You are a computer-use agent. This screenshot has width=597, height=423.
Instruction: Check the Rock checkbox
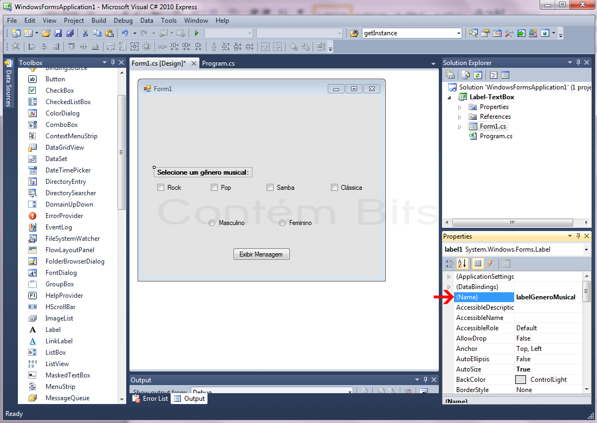pyautogui.click(x=161, y=188)
